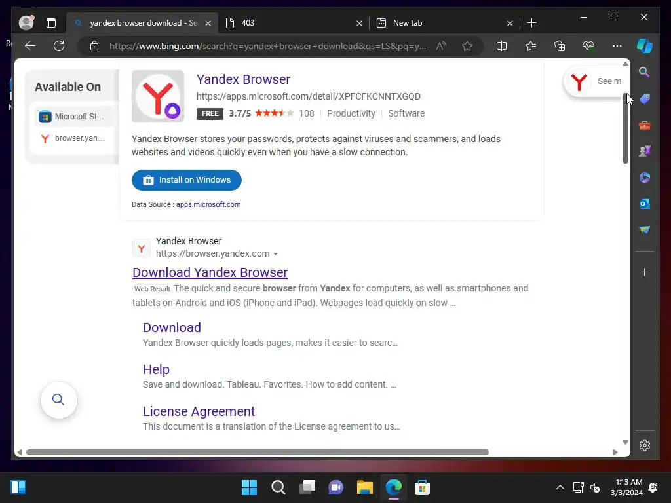Go back to previous page

(x=30, y=46)
